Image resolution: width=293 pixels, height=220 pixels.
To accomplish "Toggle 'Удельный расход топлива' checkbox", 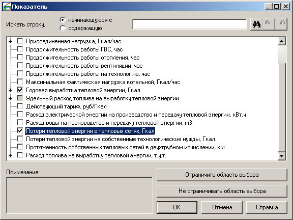I will click(20, 98).
